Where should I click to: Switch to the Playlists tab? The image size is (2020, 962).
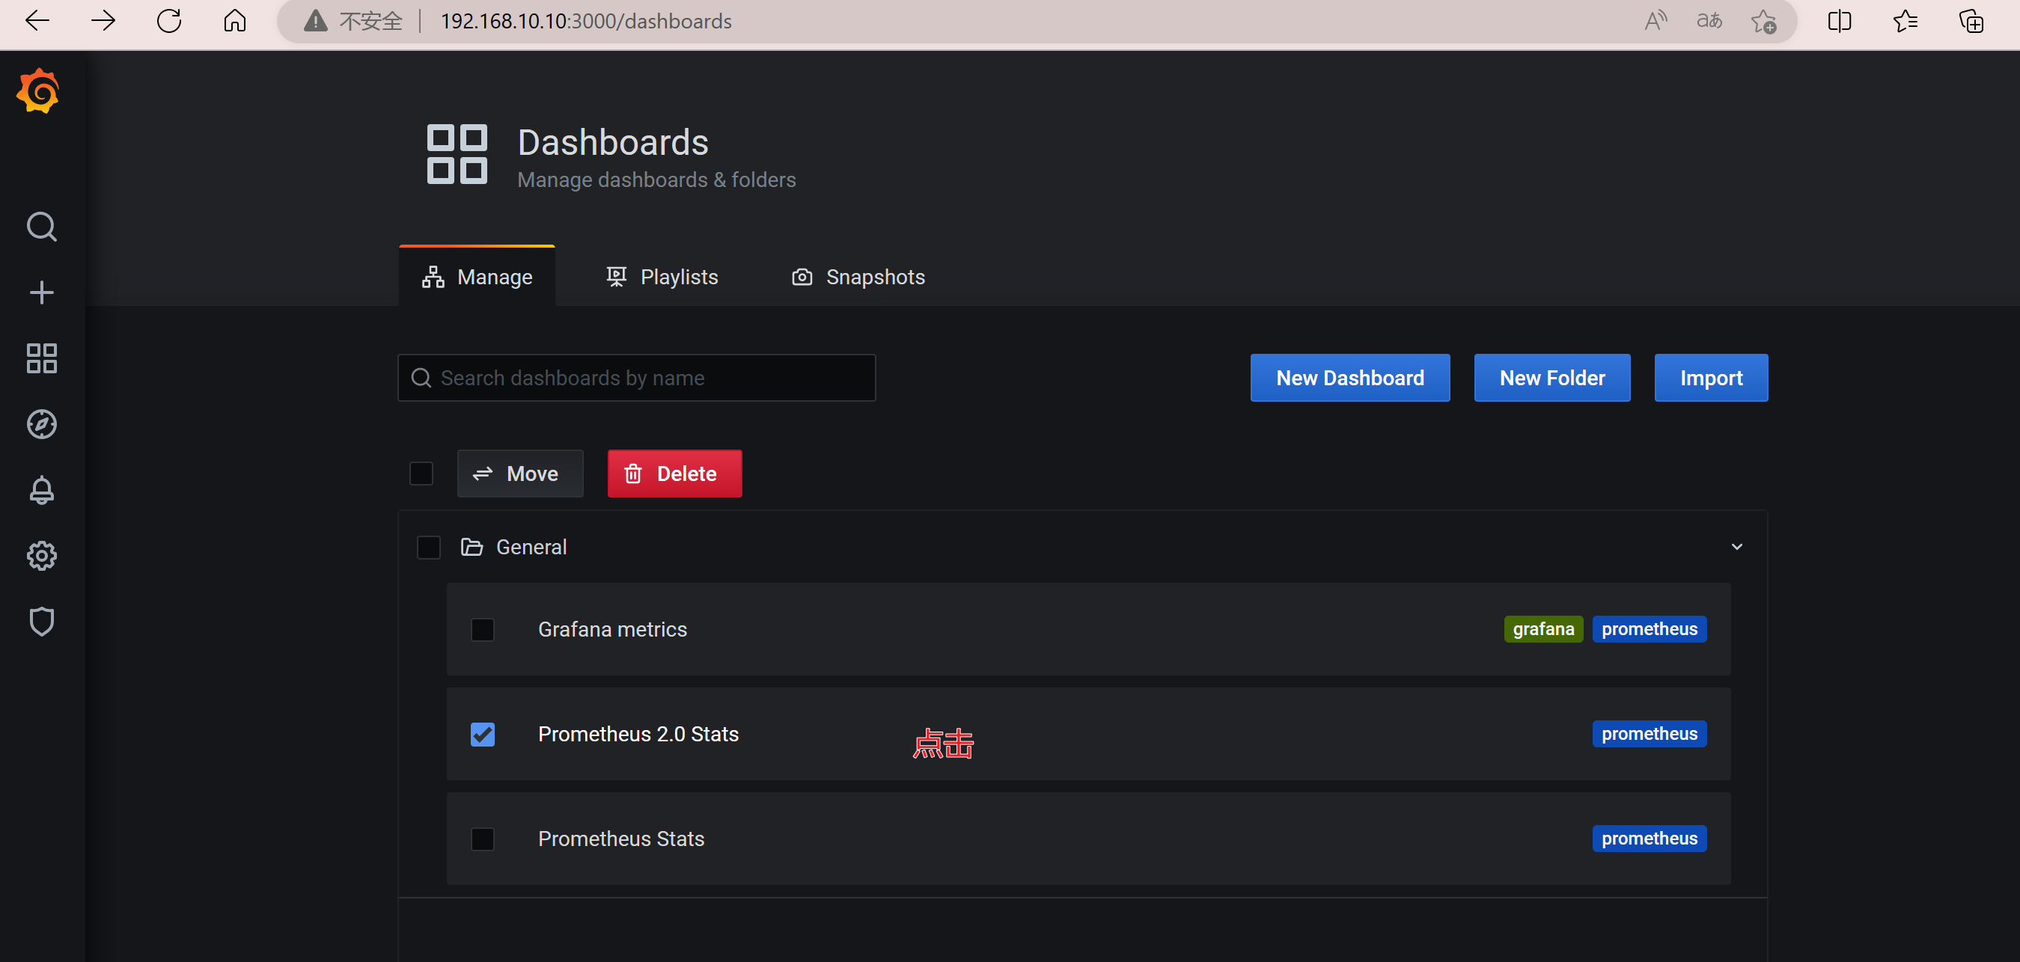pyautogui.click(x=662, y=277)
